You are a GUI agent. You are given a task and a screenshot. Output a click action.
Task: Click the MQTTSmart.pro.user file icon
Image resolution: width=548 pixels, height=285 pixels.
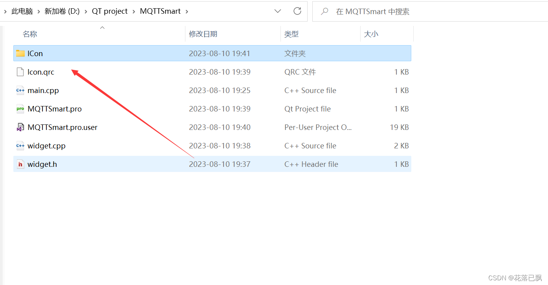(x=20, y=127)
